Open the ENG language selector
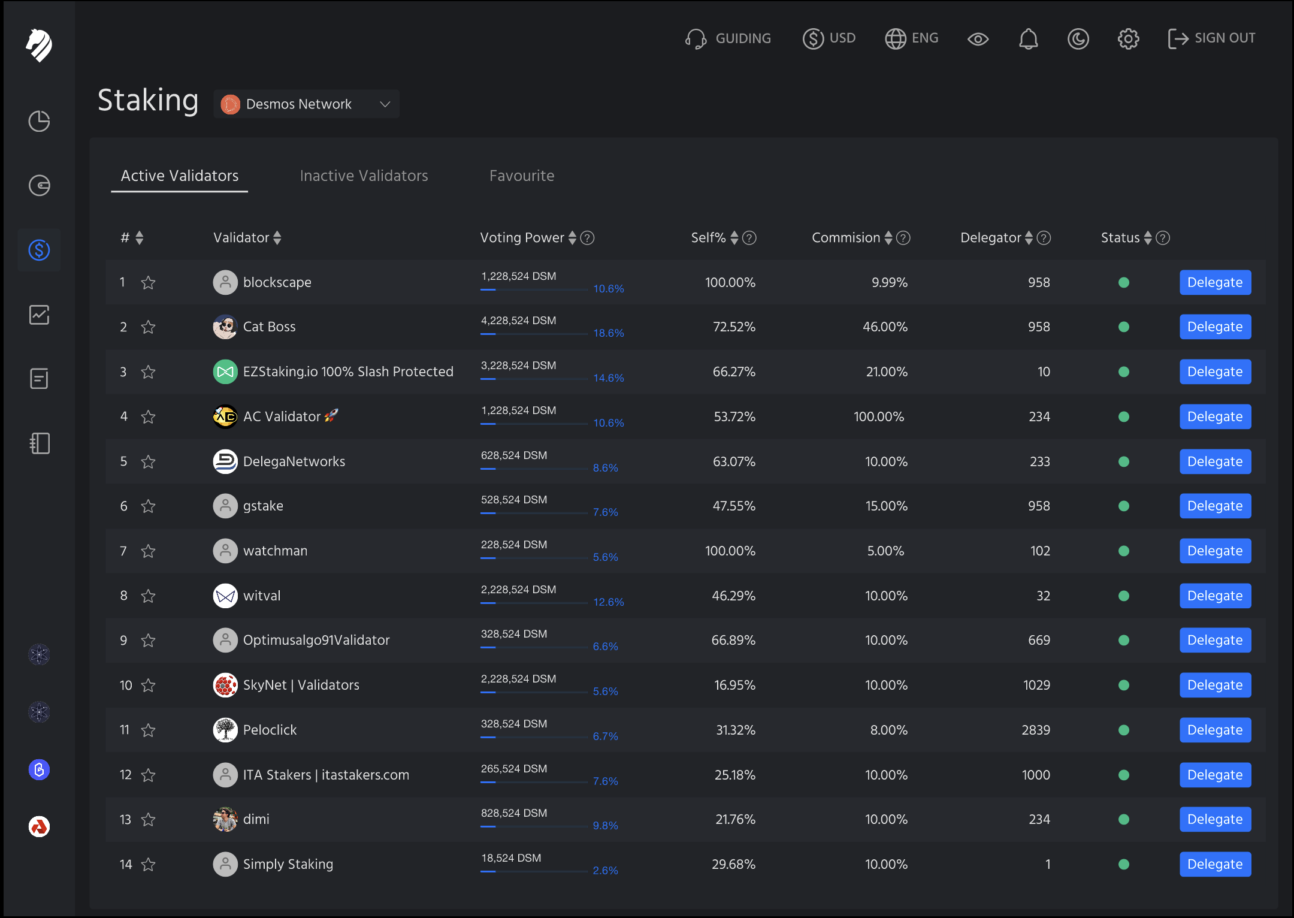1294x918 pixels. (912, 38)
